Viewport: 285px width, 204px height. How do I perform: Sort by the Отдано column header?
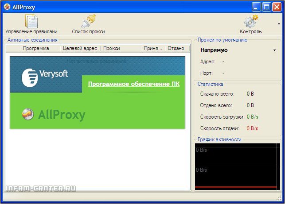tap(177, 48)
